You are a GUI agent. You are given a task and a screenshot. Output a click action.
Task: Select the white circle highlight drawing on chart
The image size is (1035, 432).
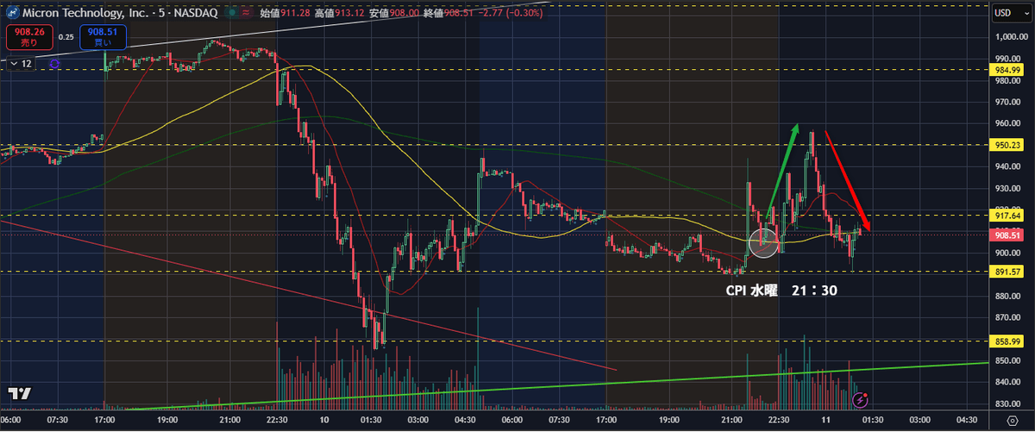click(x=764, y=242)
